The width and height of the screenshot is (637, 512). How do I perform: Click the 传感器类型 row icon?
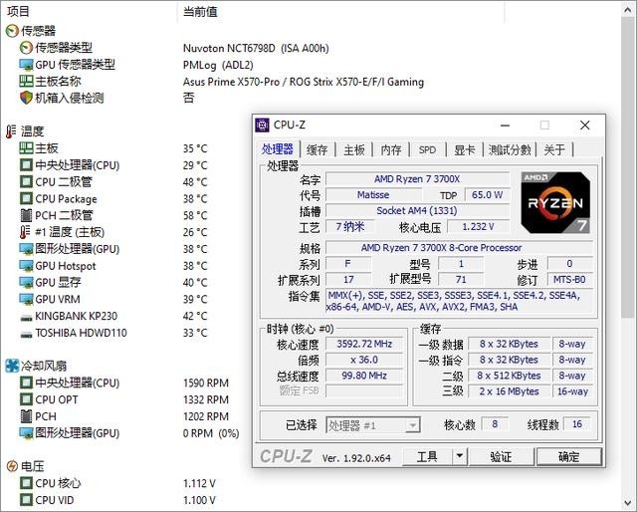[26, 48]
